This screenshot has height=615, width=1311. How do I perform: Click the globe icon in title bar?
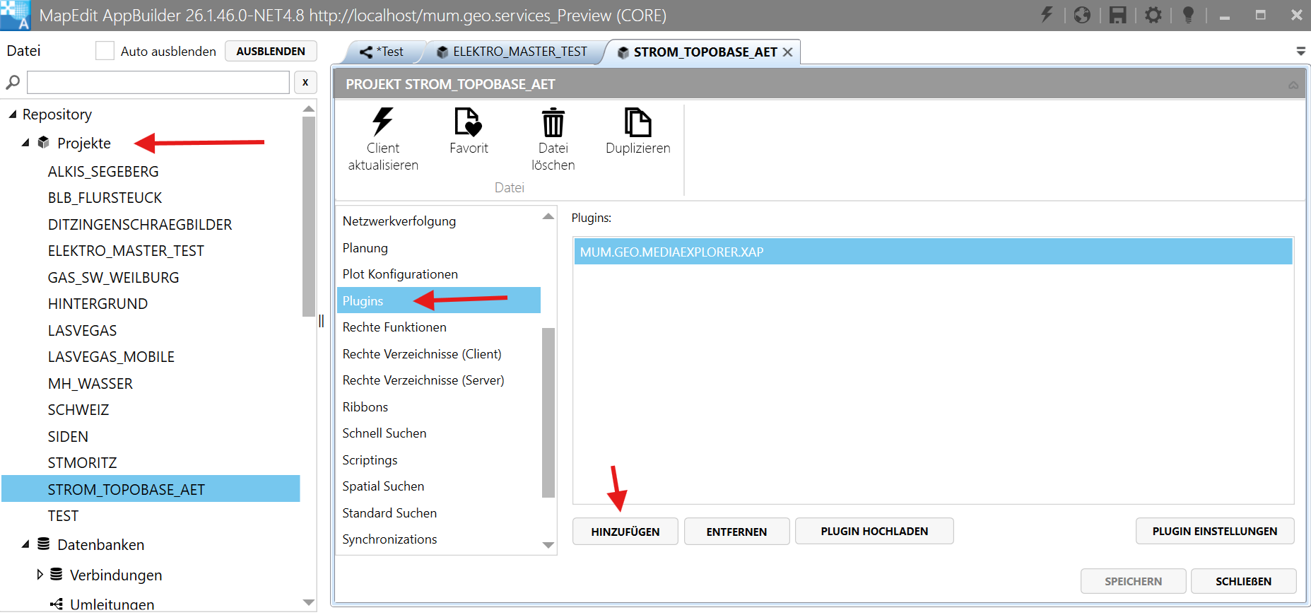(x=1082, y=15)
